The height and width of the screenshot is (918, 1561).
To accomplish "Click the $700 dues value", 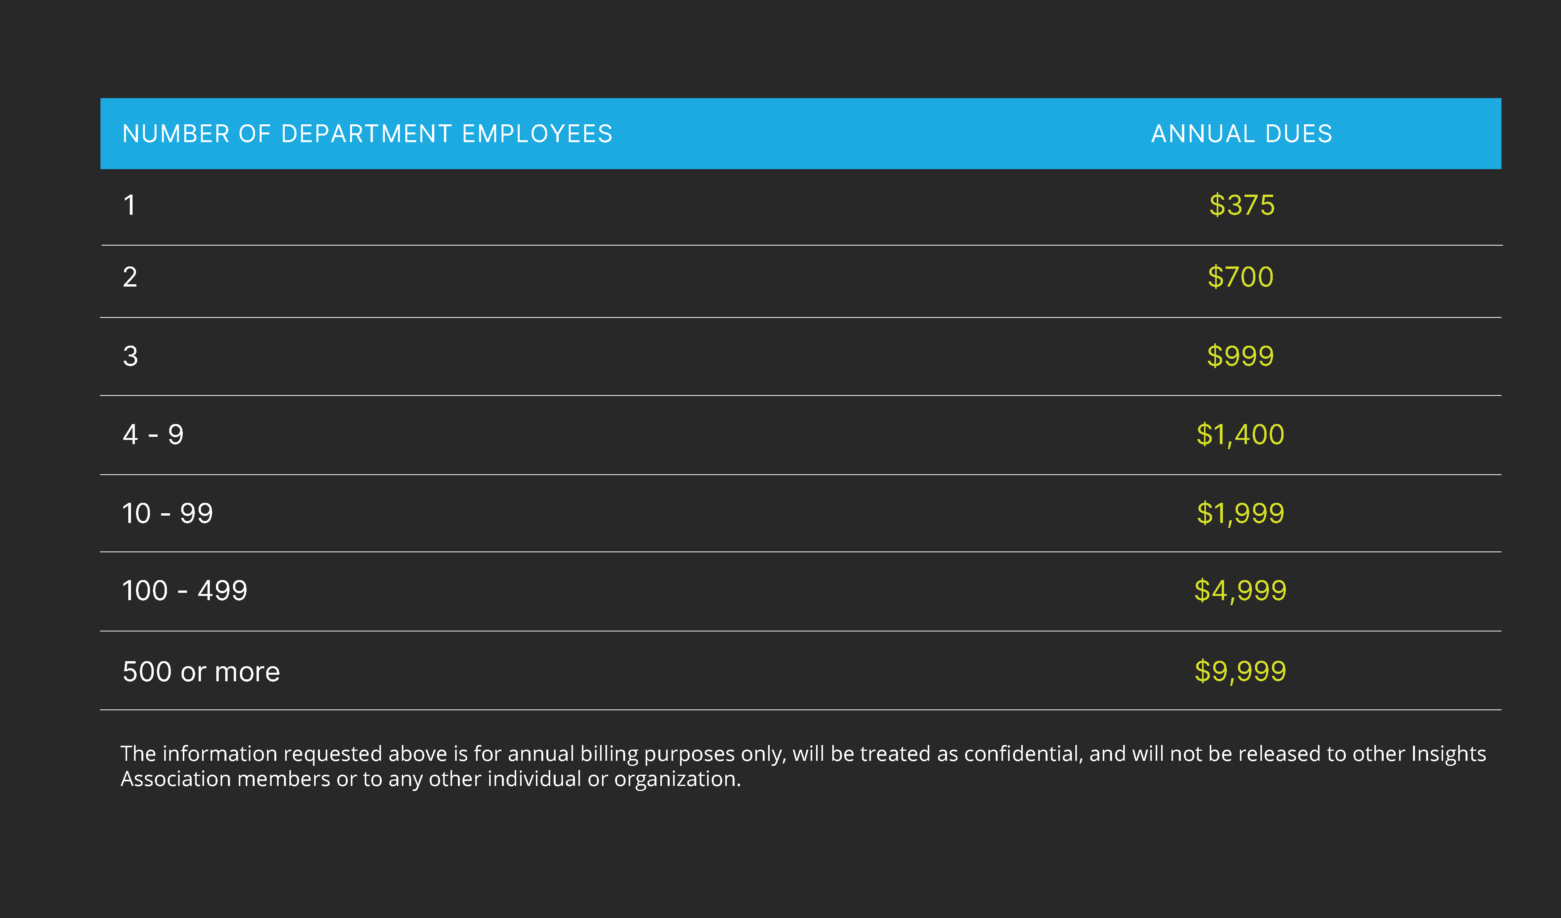I will pos(1241,277).
